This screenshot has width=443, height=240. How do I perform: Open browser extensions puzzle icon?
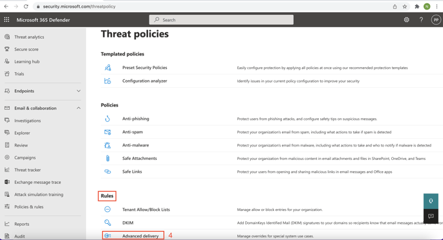pos(416,6)
